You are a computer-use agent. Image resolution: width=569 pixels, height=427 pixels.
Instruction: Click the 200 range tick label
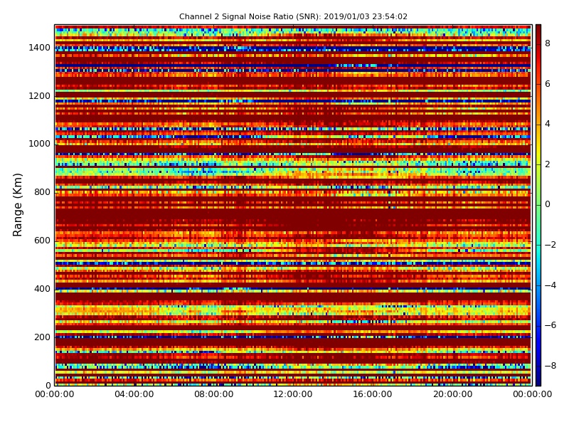pos(42,337)
